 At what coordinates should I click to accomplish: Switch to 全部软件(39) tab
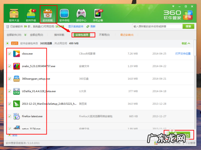14,35
